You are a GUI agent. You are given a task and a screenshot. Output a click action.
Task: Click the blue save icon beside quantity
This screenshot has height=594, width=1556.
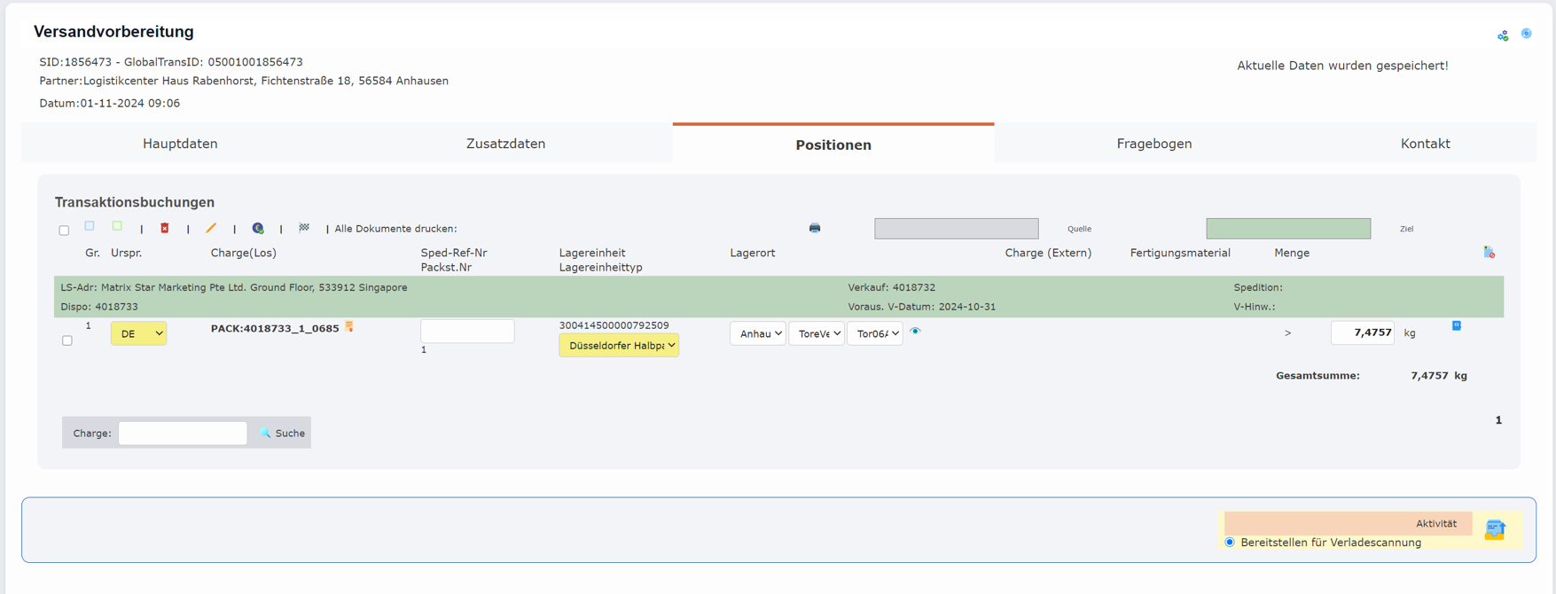(1457, 326)
